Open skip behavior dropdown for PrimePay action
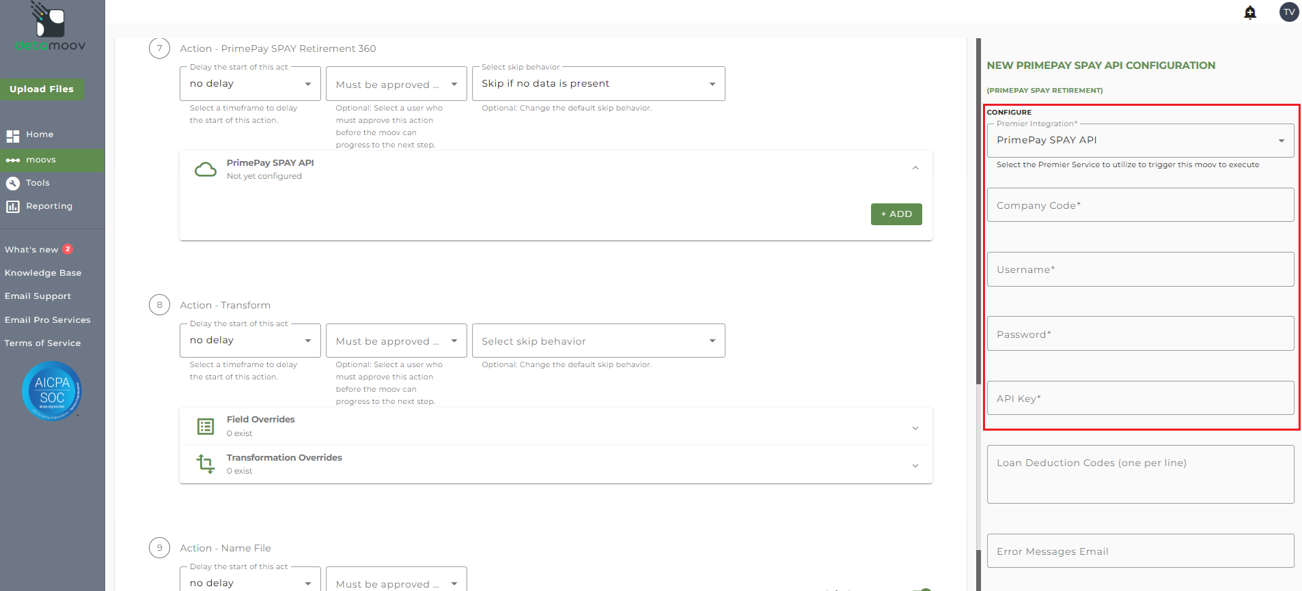Screen dimensions: 1302x591 click(598, 84)
